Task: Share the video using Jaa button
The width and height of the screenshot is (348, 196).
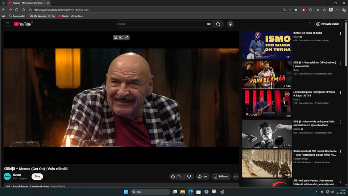Action: [x=202, y=176]
